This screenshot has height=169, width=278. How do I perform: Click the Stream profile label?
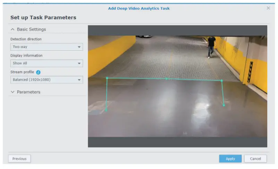(x=22, y=72)
